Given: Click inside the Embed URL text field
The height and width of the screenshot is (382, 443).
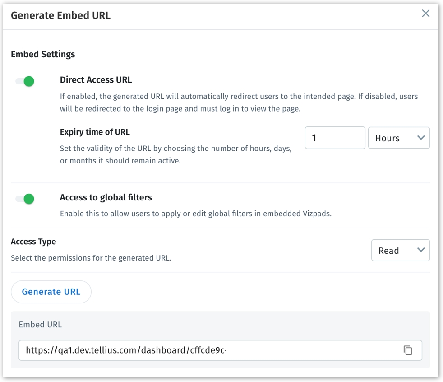Looking at the screenshot, I should coord(208,350).
